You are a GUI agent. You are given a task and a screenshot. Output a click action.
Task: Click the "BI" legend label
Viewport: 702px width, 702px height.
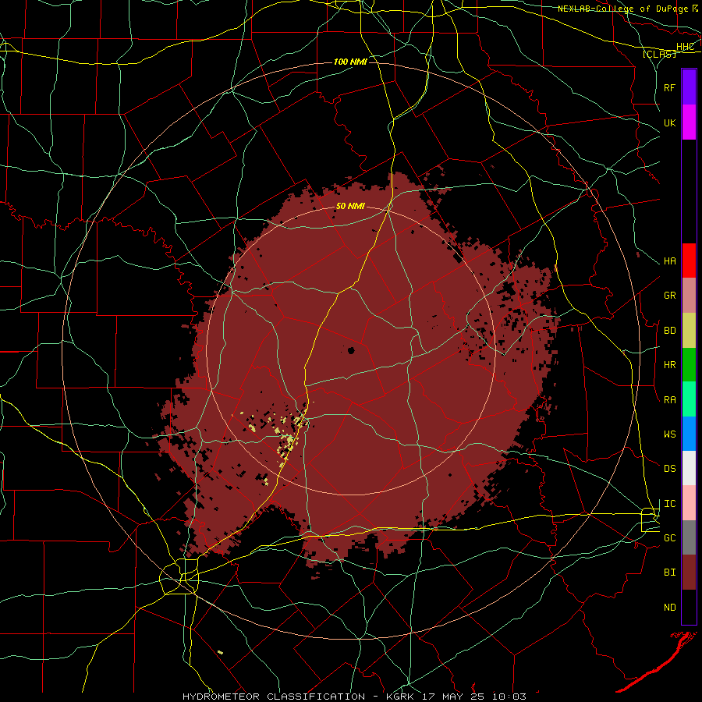[x=669, y=573]
